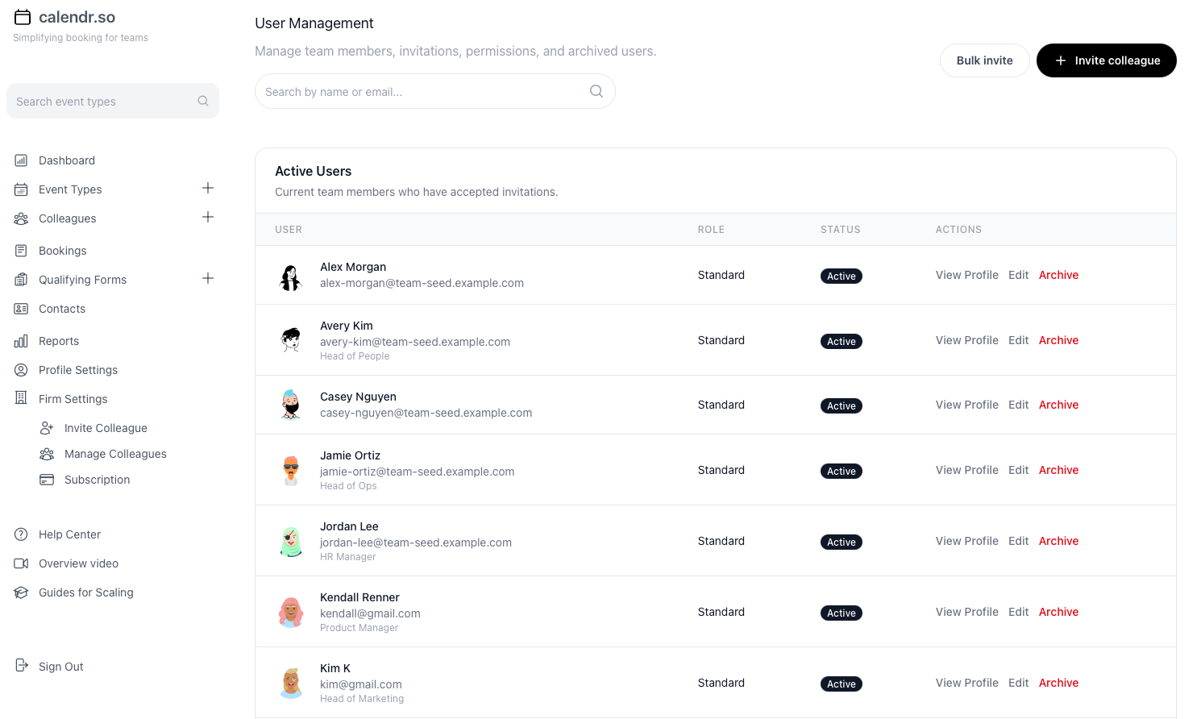The width and height of the screenshot is (1201, 719).
Task: Click the Bulk invite button
Action: [984, 60]
